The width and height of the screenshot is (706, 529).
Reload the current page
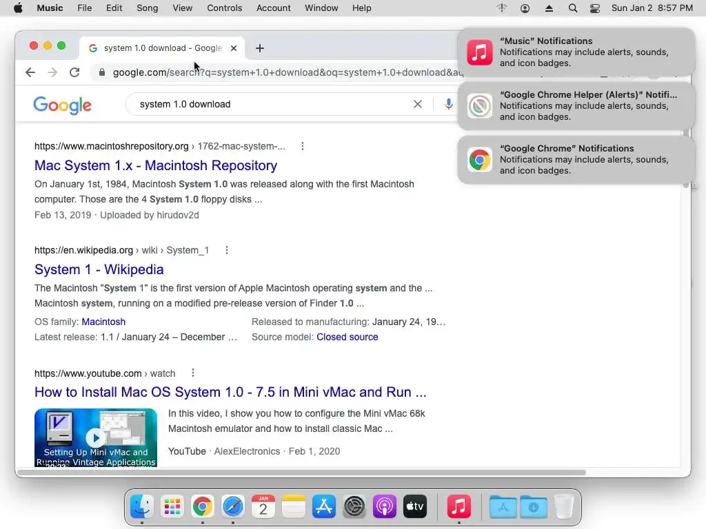pos(74,72)
